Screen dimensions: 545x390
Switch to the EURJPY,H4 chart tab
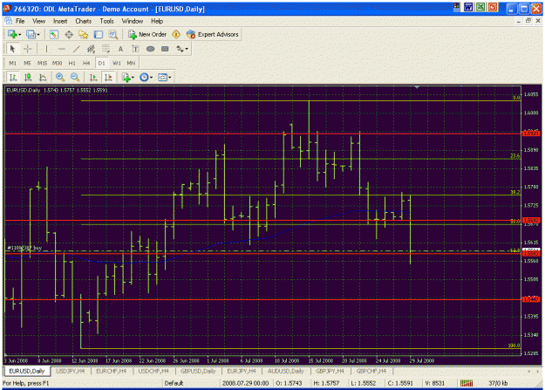pyautogui.click(x=242, y=371)
